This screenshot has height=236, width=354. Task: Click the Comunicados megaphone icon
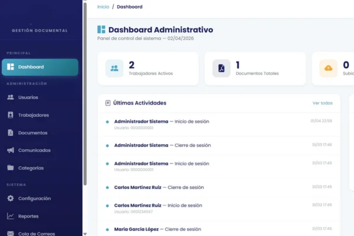11,150
